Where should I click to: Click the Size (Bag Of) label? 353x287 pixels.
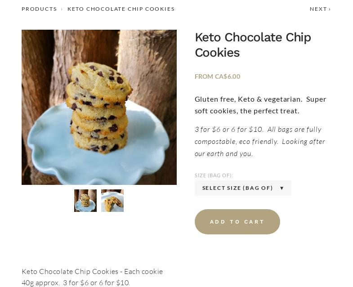[214, 175]
